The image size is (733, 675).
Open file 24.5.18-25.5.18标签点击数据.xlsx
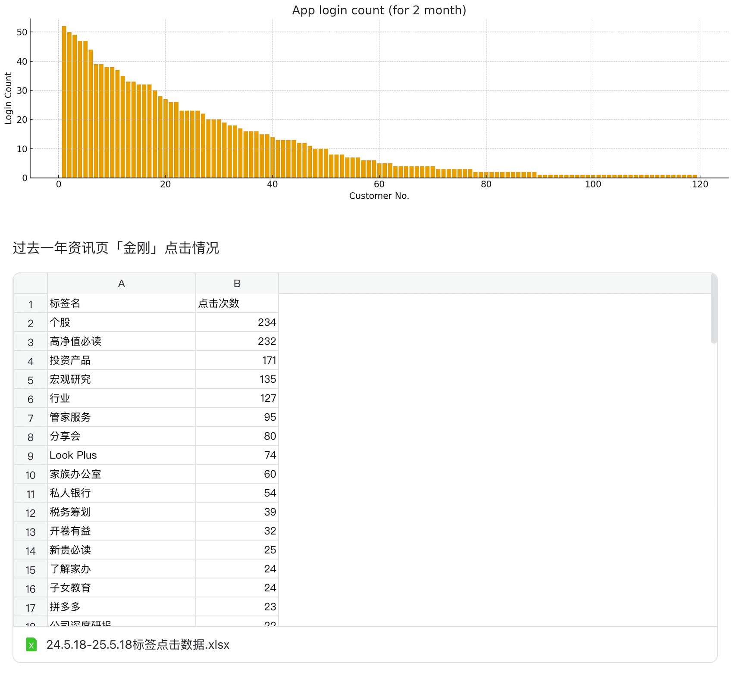(138, 644)
